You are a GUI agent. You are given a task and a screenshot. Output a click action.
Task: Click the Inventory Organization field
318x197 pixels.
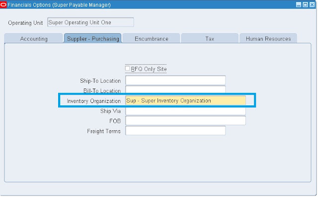185,100
